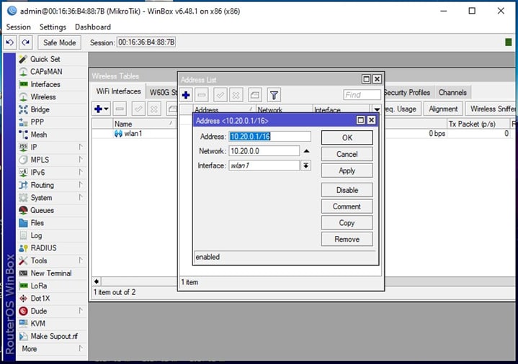Open the Session menu
This screenshot has height=364, width=518.
(19, 27)
